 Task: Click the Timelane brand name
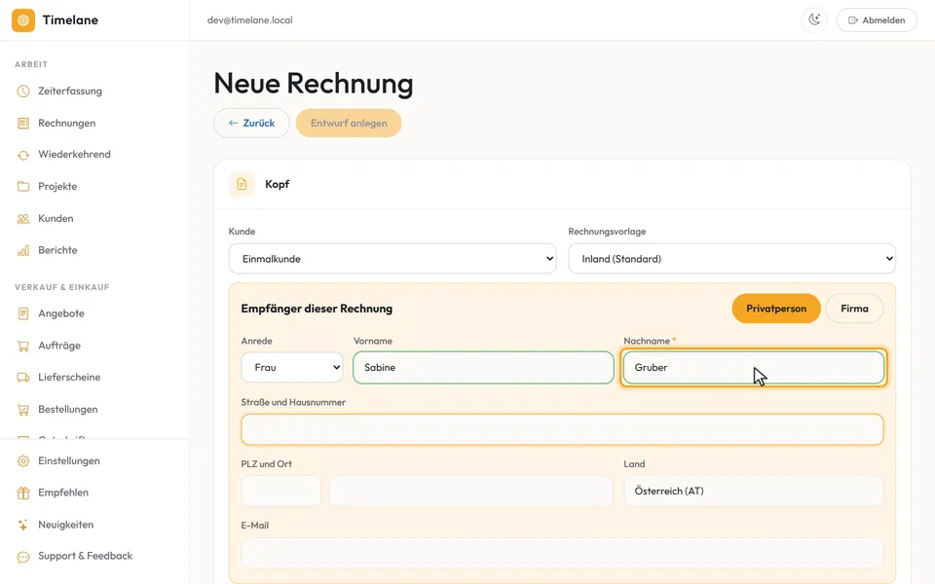point(70,20)
